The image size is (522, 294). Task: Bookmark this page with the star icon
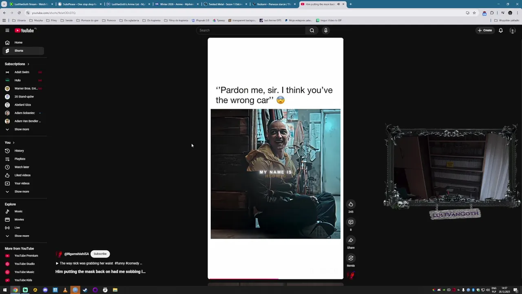pos(474,13)
